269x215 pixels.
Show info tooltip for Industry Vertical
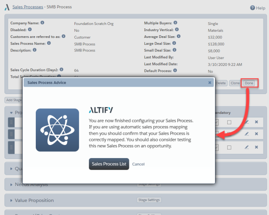coord(177,29)
